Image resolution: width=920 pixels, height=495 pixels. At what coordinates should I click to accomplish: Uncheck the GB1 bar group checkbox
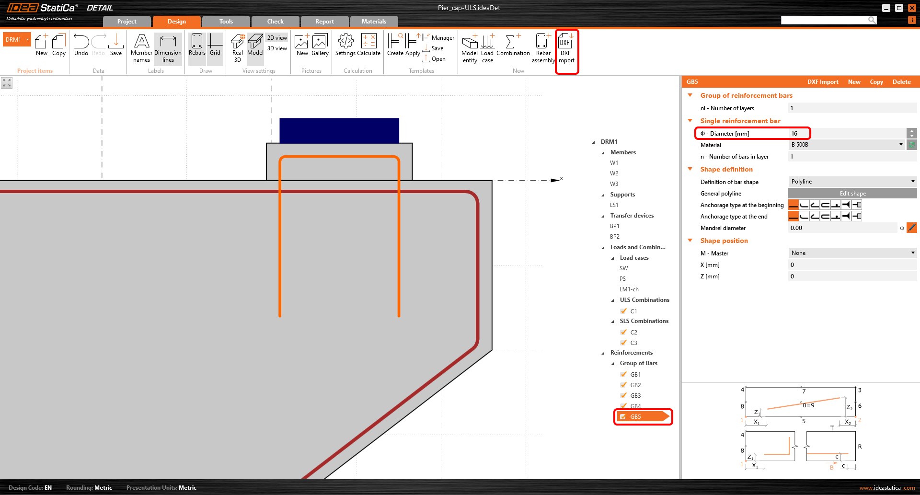[x=623, y=374]
